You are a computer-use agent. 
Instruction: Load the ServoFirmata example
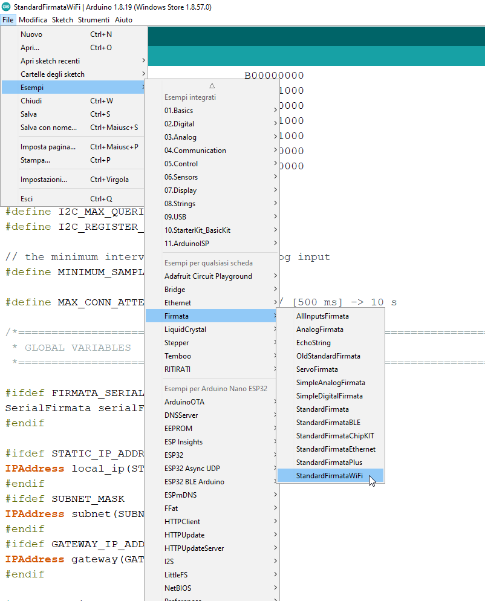coord(330,369)
